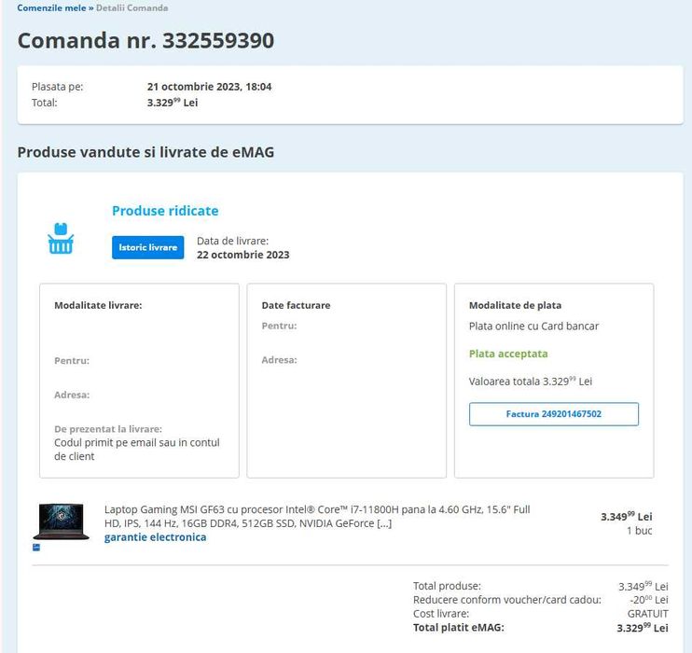Click the small blue badge under laptop image
This screenshot has height=653, width=692.
[x=36, y=548]
